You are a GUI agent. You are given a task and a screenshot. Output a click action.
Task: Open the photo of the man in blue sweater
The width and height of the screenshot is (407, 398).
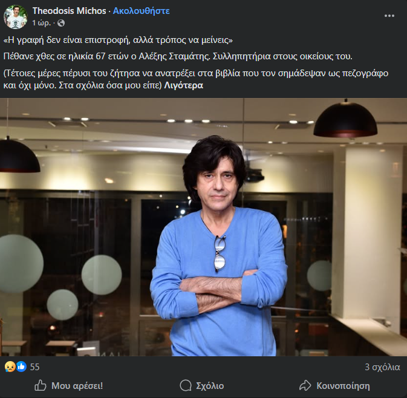pos(203,227)
